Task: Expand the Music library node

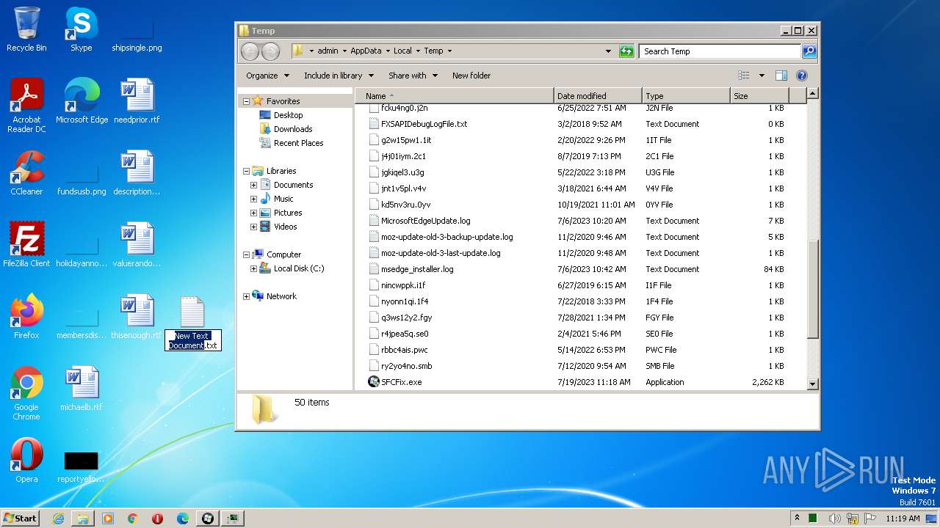Action: coord(254,199)
